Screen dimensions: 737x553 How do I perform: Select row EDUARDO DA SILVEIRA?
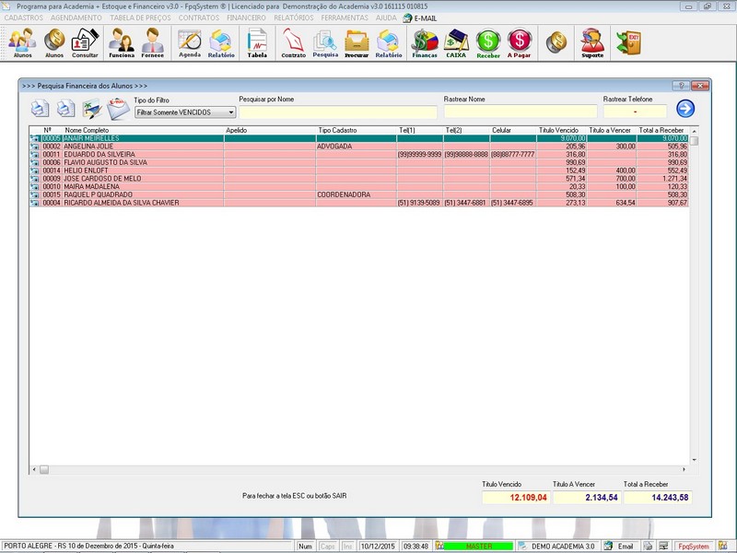pos(359,154)
